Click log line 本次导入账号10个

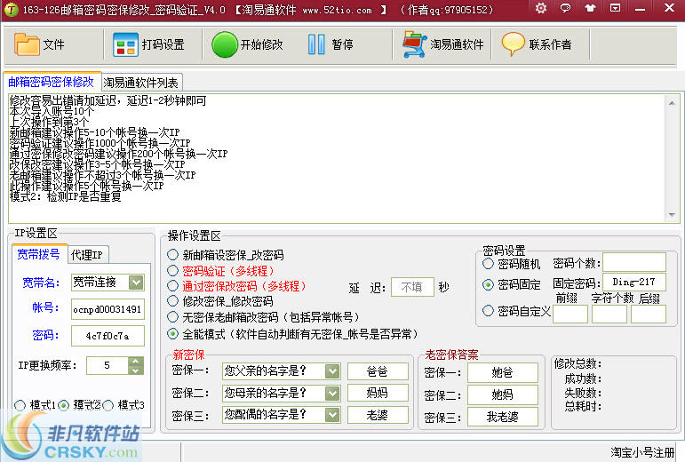coord(52,111)
